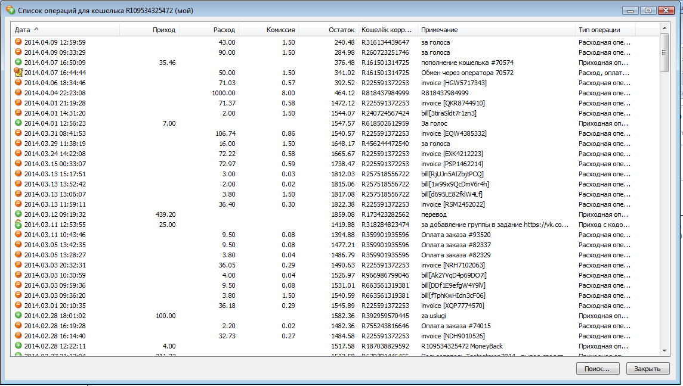This screenshot has height=386, width=683.
Task: Click the wallet icon in the title bar
Action: tap(11, 10)
